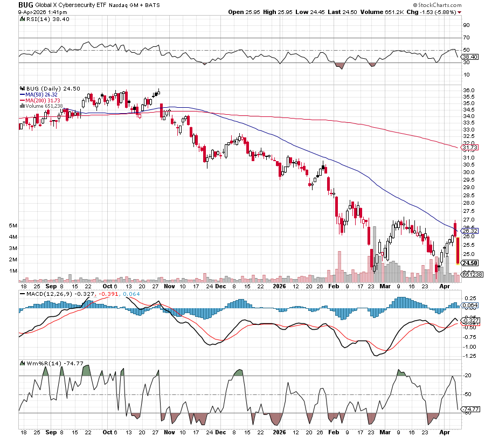
Task: Click the red down arrow beside Chg
Action: point(459,12)
